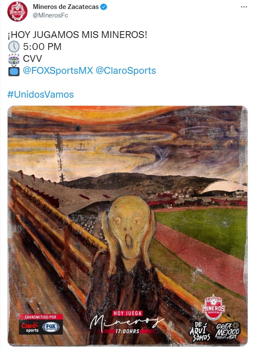Click the Mineros Zacatecas crest in the image

tap(213, 307)
